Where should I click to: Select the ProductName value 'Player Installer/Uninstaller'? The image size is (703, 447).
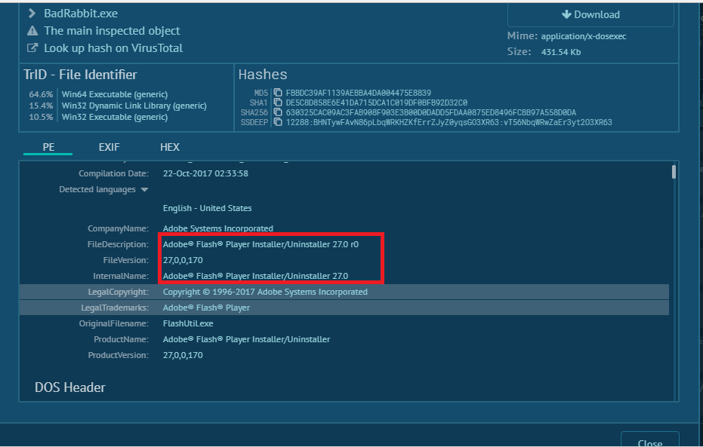[x=246, y=339]
